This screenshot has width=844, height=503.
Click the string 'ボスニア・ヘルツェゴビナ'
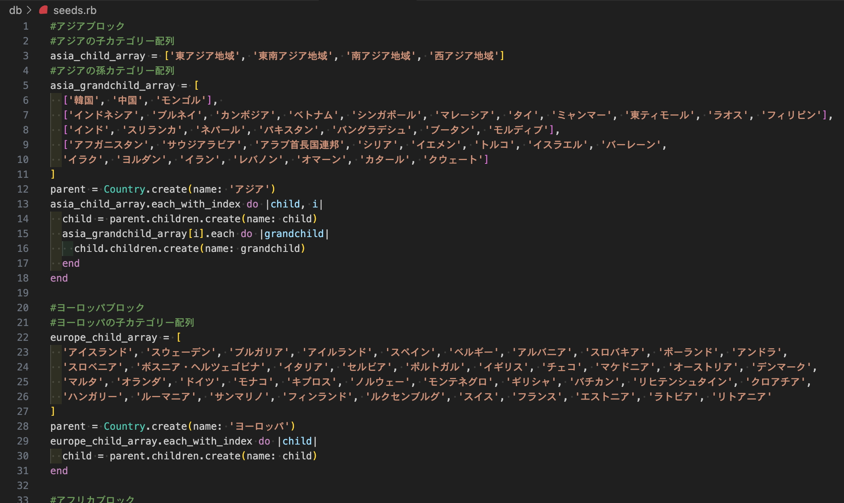[201, 367]
